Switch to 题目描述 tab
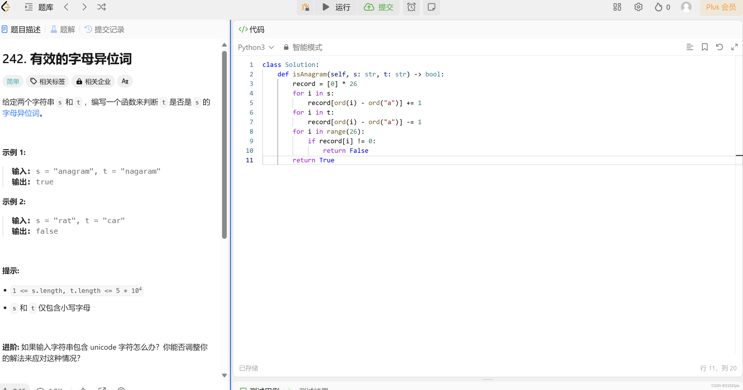 [21, 29]
